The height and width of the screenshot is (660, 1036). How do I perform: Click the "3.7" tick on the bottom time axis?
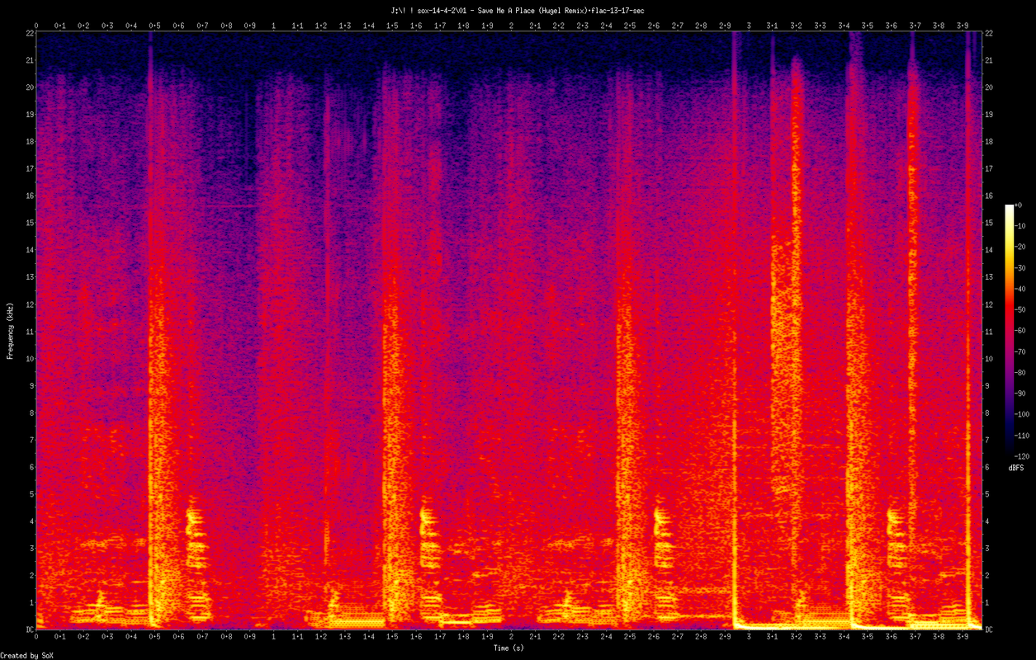915,637
